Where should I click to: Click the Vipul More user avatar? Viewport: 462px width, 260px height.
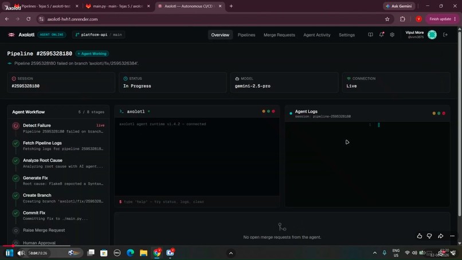tap(432, 35)
